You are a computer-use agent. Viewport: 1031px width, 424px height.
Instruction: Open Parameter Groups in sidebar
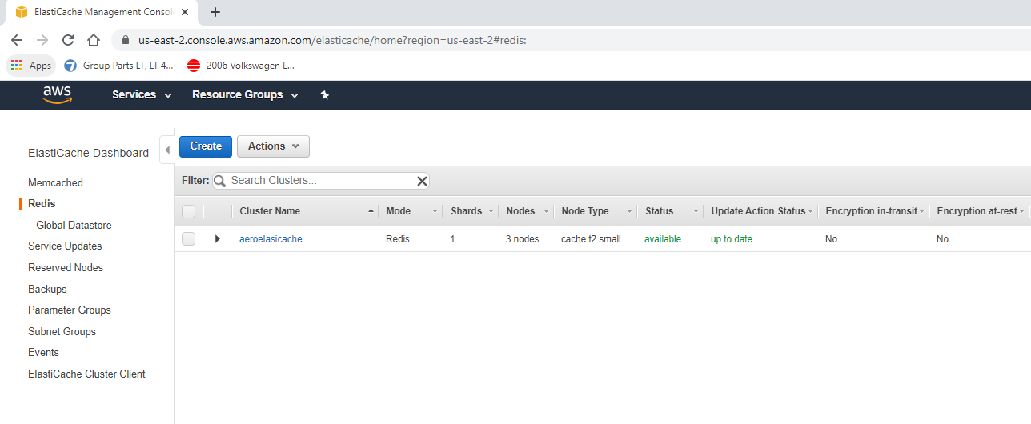70,310
